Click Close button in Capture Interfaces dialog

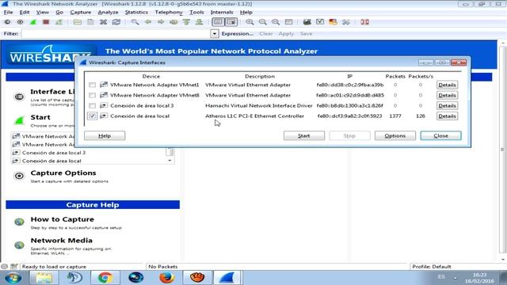440,135
